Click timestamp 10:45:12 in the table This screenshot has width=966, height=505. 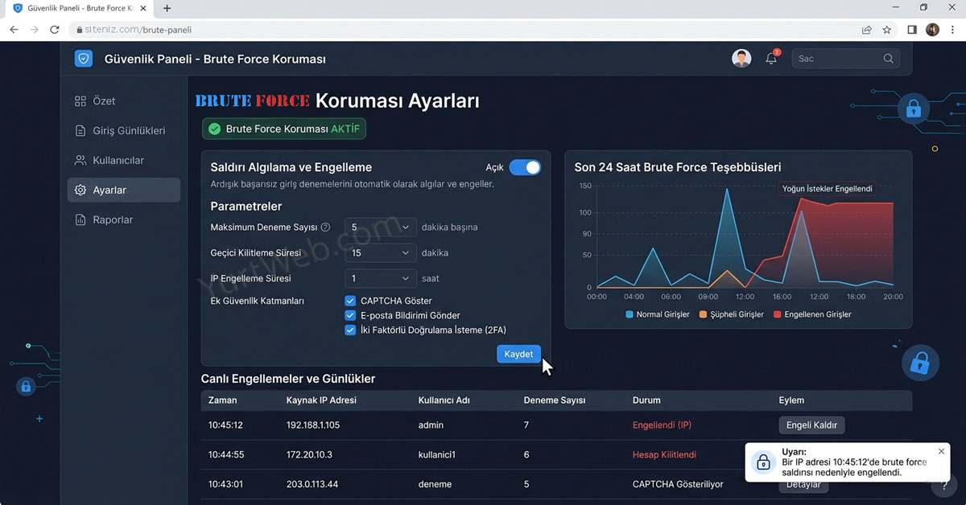(x=225, y=425)
